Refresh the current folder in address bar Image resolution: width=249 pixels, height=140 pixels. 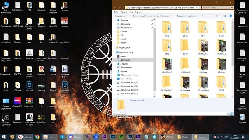[200, 7]
